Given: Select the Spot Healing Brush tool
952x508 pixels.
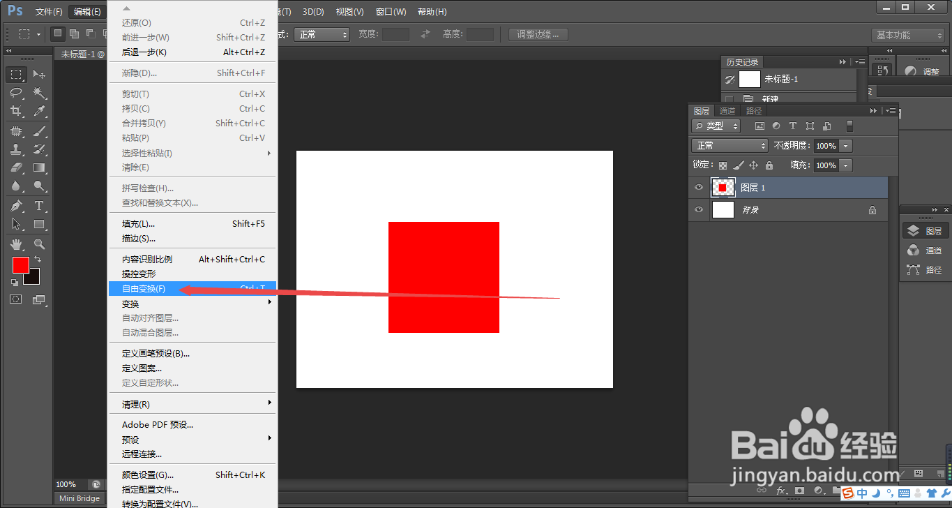Looking at the screenshot, I should 17,131.
